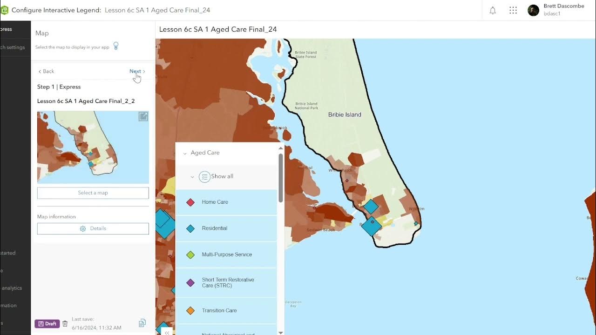Viewport: 596px width, 335px height.
Task: Click Lesson 6c SA 1 Aged Care Final_2_2 title
Action: 86,101
